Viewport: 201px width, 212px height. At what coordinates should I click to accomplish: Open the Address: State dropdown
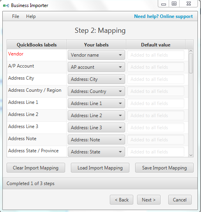96,152
